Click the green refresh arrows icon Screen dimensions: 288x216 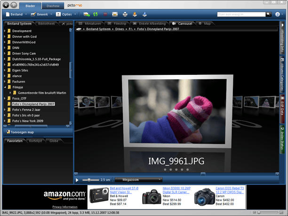tap(96, 14)
